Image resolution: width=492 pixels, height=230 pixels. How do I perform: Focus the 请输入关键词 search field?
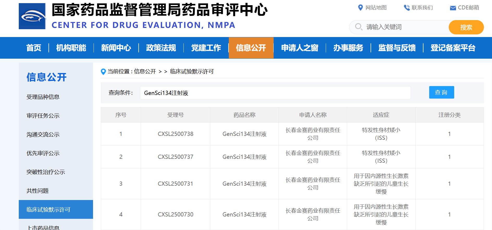tap(404, 27)
